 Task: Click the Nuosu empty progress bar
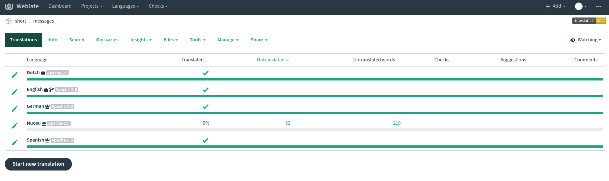[315, 129]
